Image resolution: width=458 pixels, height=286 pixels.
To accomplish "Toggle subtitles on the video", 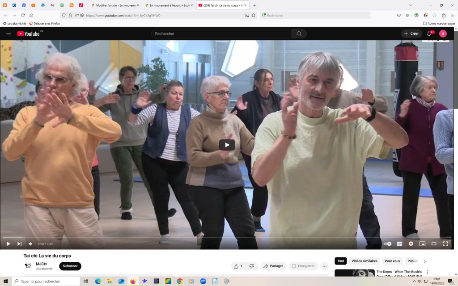I will 399,244.
